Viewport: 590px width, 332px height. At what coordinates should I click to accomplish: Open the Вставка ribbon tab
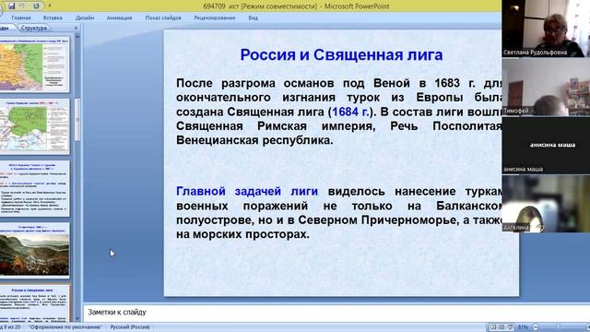[x=53, y=18]
